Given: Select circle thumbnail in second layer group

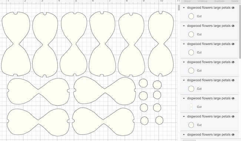Looking at the screenshot, I should (x=191, y=34).
